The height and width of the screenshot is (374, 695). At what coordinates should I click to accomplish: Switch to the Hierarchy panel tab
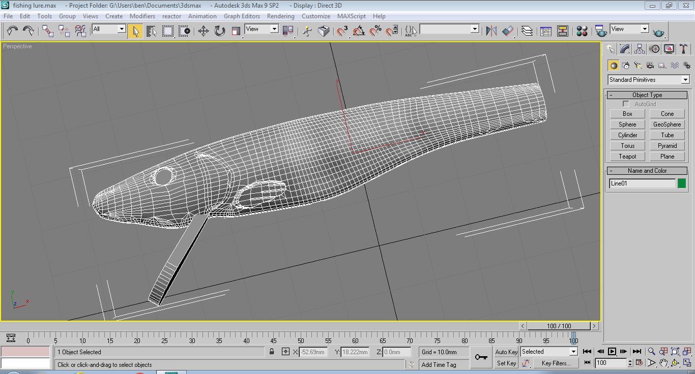[640, 49]
